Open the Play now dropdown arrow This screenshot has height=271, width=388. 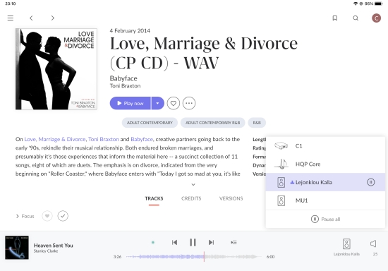(x=157, y=103)
